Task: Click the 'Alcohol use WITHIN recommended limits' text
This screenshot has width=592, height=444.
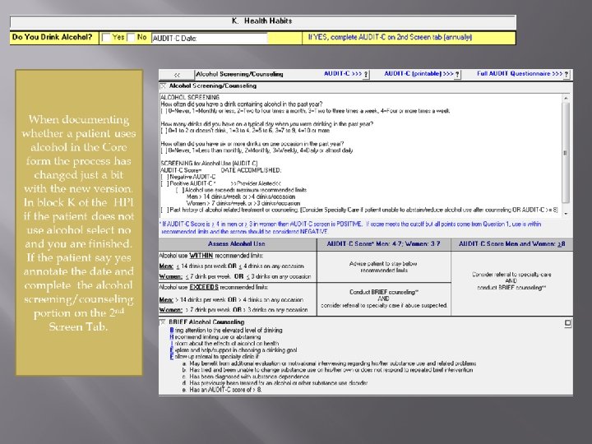Action: click(211, 256)
